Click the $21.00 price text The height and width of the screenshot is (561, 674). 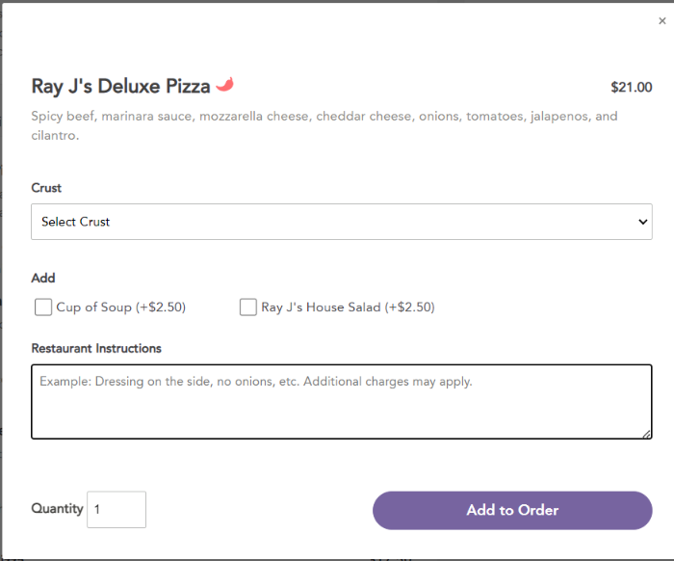pyautogui.click(x=632, y=88)
